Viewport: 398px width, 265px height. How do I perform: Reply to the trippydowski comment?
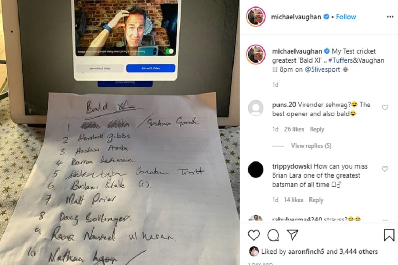tap(316, 200)
